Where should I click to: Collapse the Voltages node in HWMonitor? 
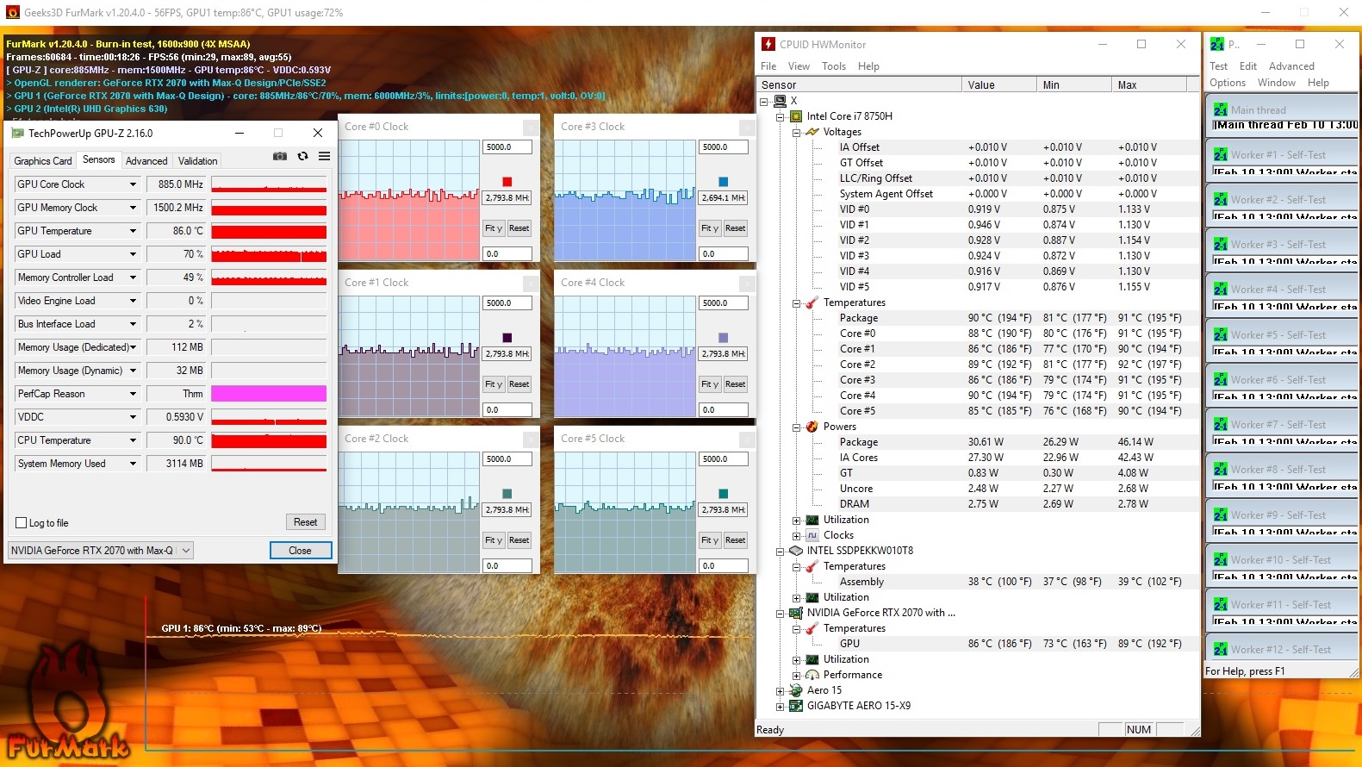(796, 132)
